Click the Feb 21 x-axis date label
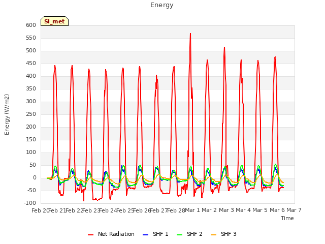Image resolution: width=325 pixels, height=244 pixels. (57, 210)
